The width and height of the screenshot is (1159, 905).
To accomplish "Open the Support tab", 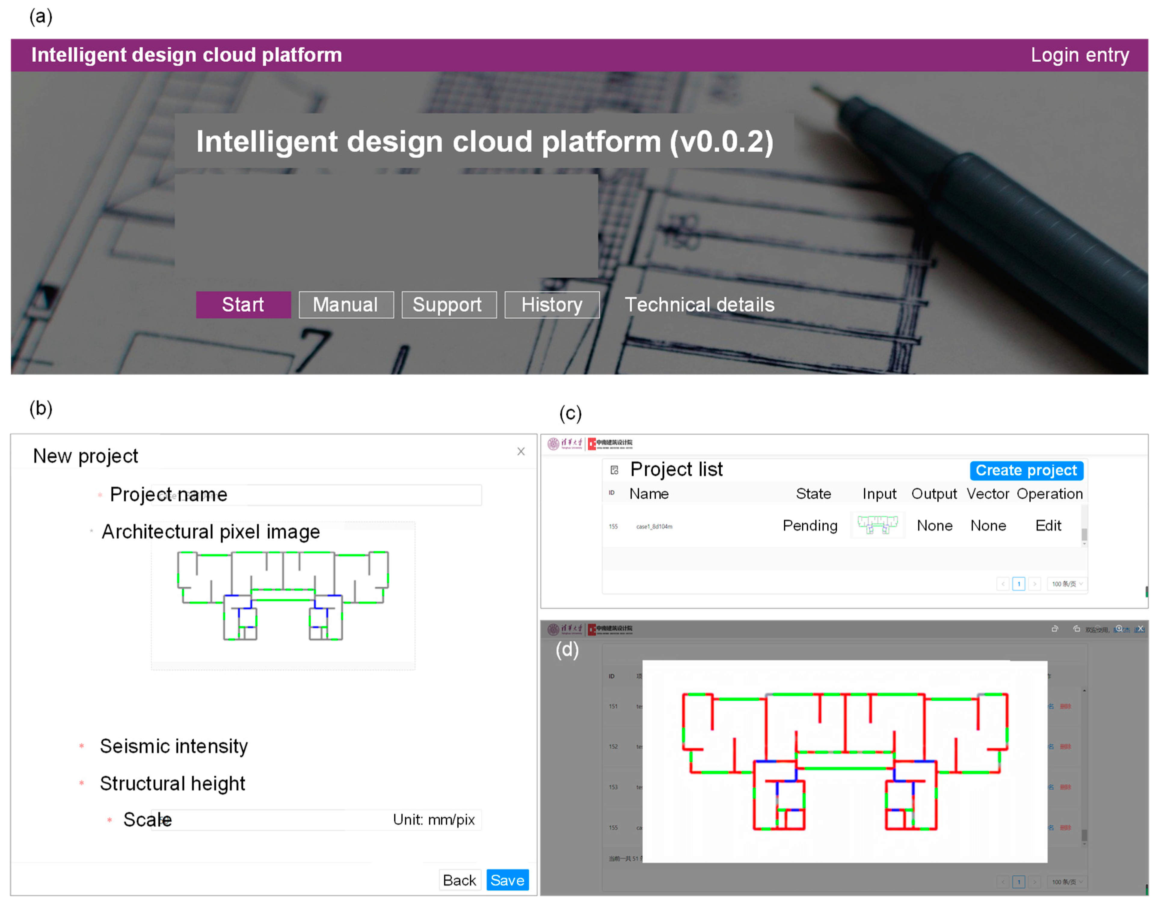I will tap(449, 305).
